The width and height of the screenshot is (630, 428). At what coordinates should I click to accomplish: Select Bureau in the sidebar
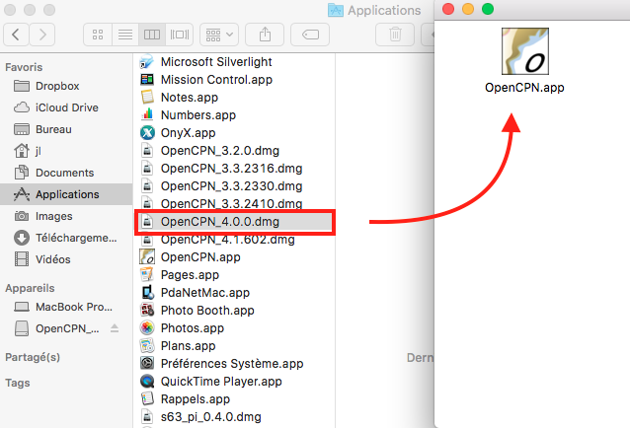(66, 129)
